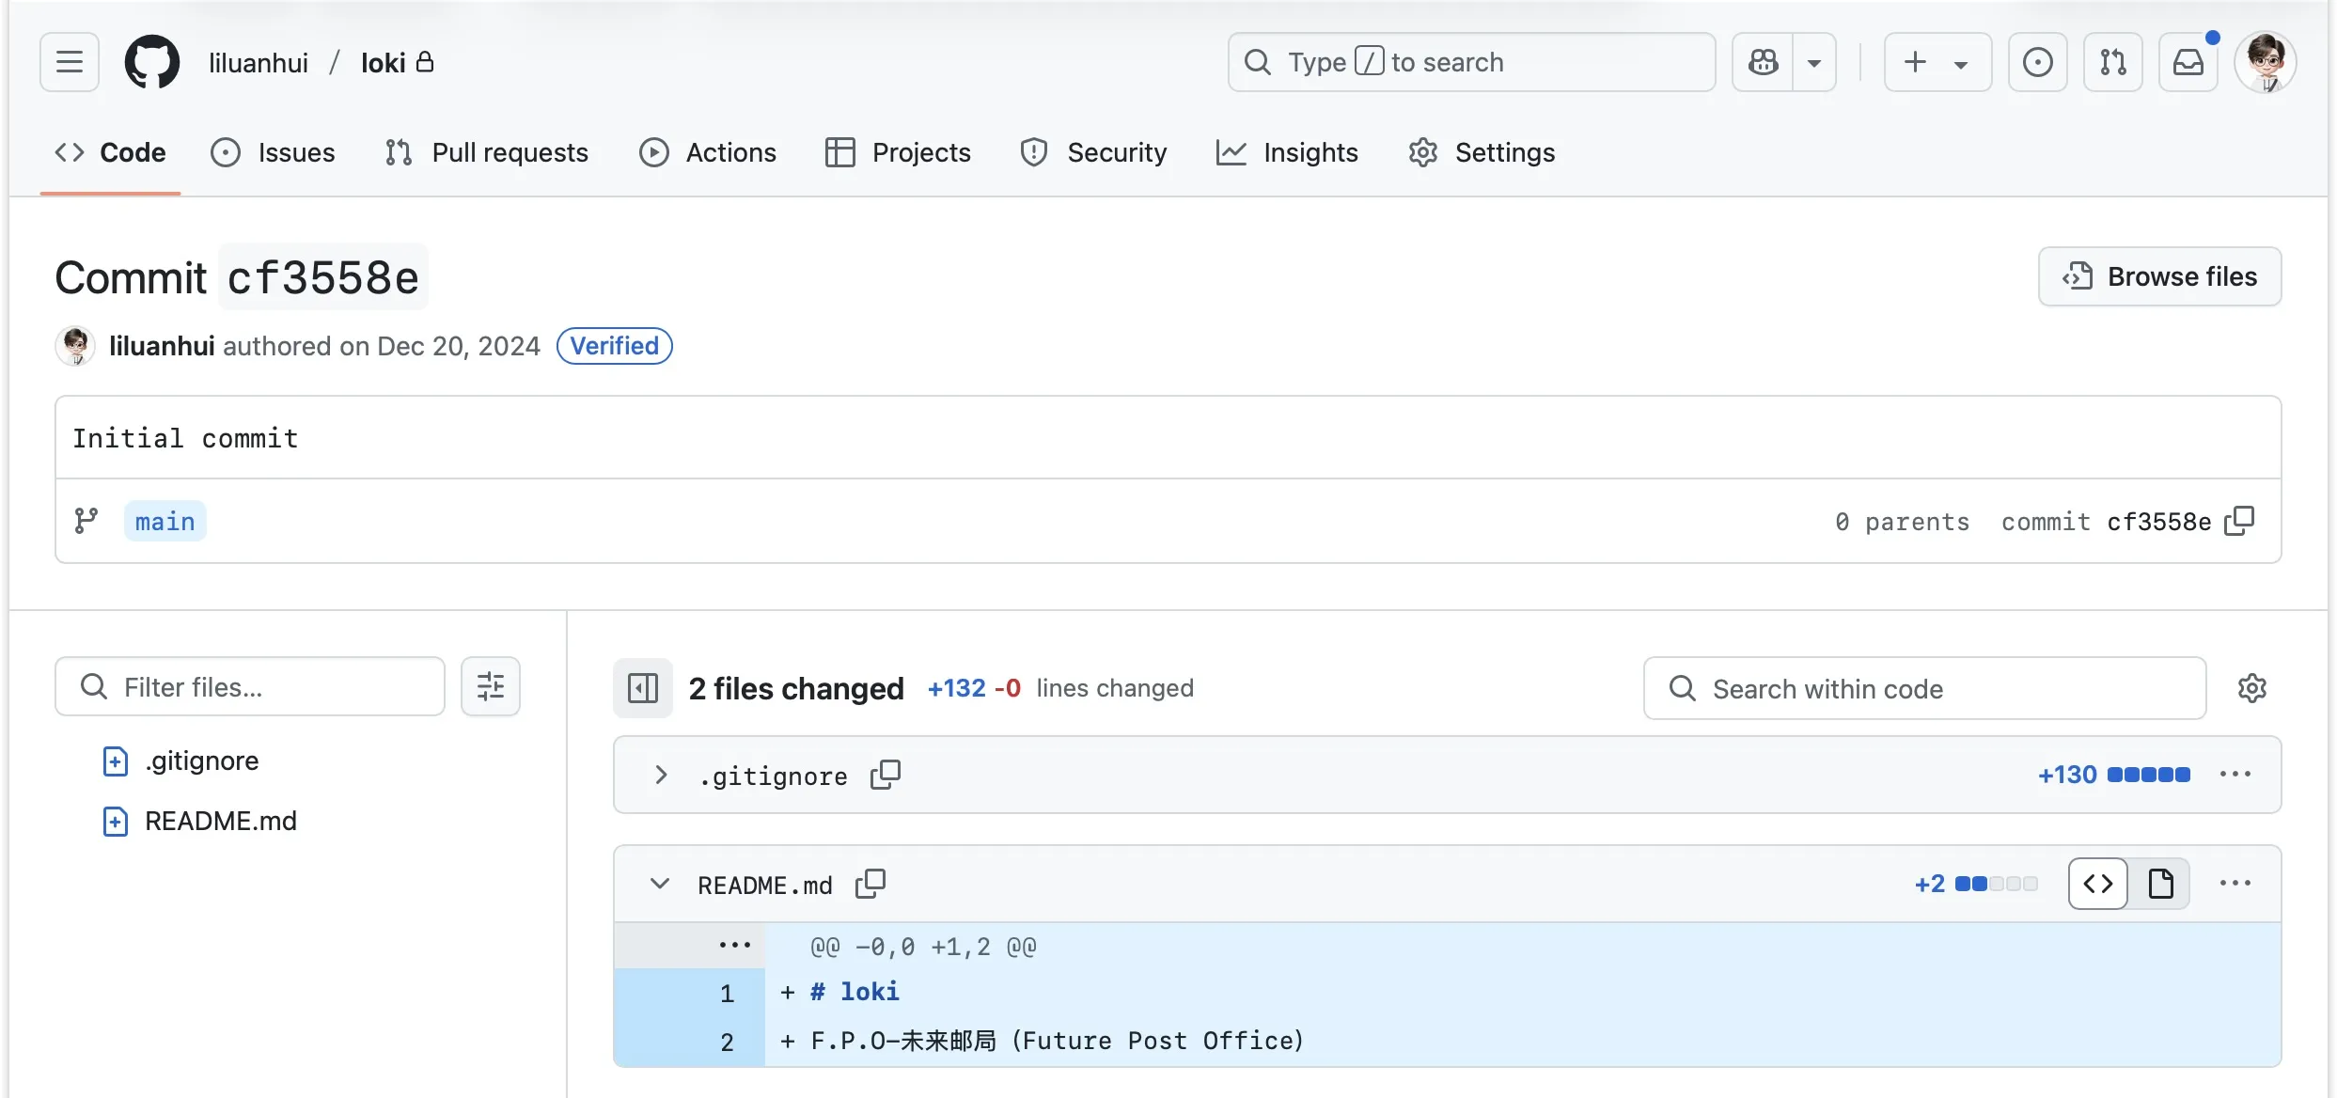2337x1098 pixels.
Task: Open the create new dropdown arrow
Action: [x=1960, y=64]
